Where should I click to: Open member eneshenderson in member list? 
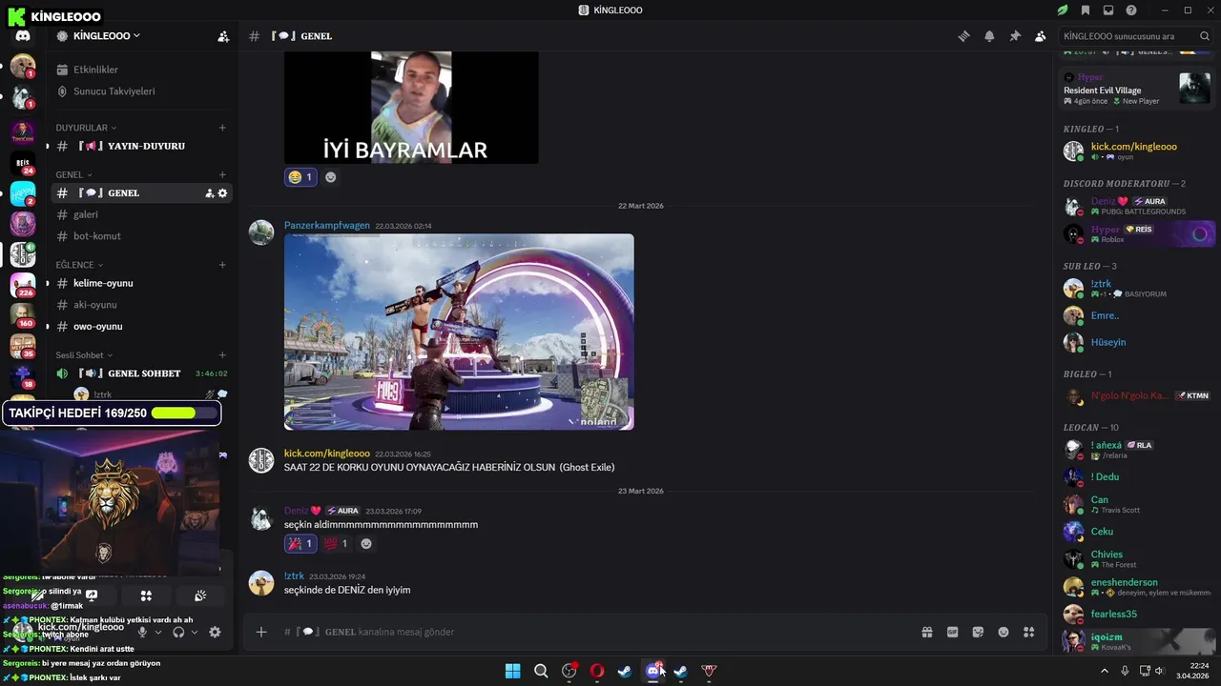point(1137,587)
